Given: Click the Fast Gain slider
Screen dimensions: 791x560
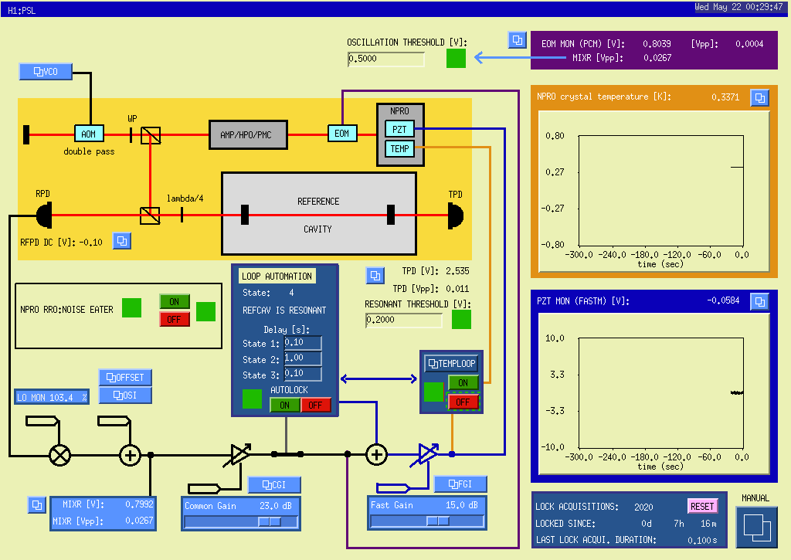Looking at the screenshot, I should [427, 521].
